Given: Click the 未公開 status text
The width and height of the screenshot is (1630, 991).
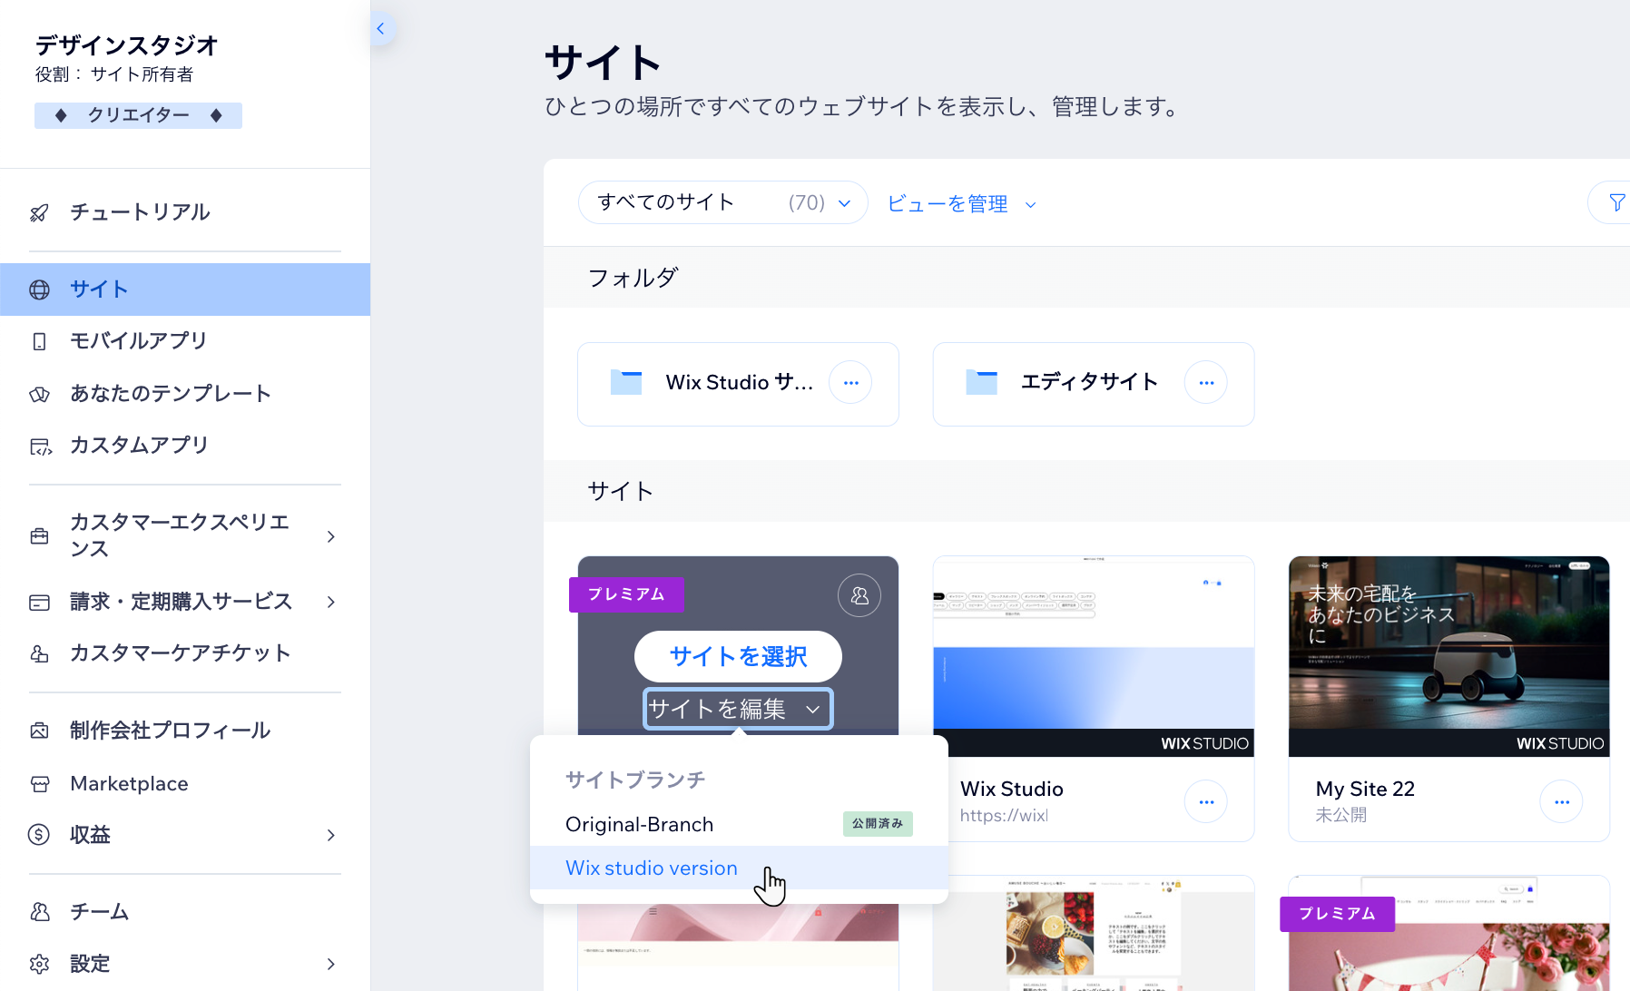Looking at the screenshot, I should click(x=1341, y=815).
